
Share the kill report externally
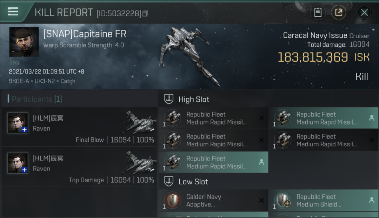pos(338,12)
